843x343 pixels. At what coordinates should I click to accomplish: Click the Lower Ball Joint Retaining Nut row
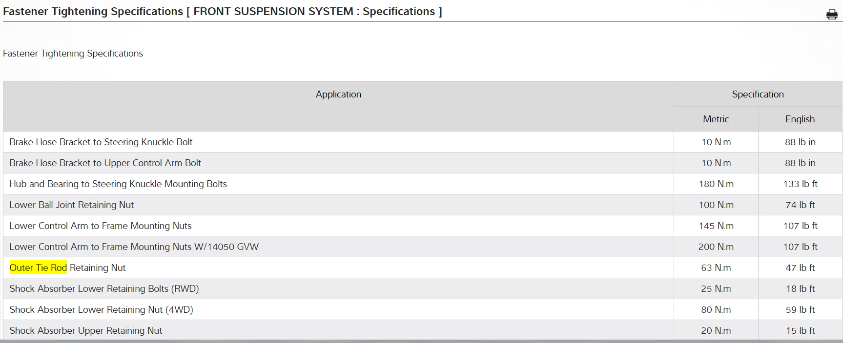(x=72, y=205)
